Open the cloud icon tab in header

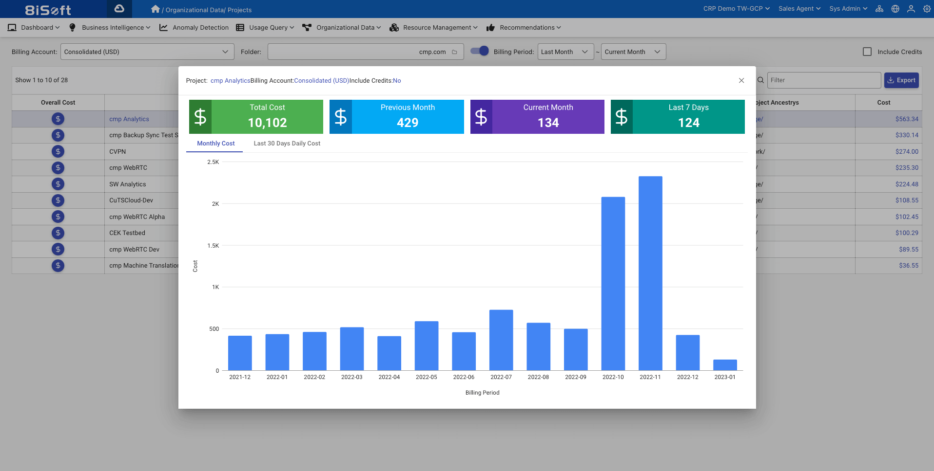[119, 9]
